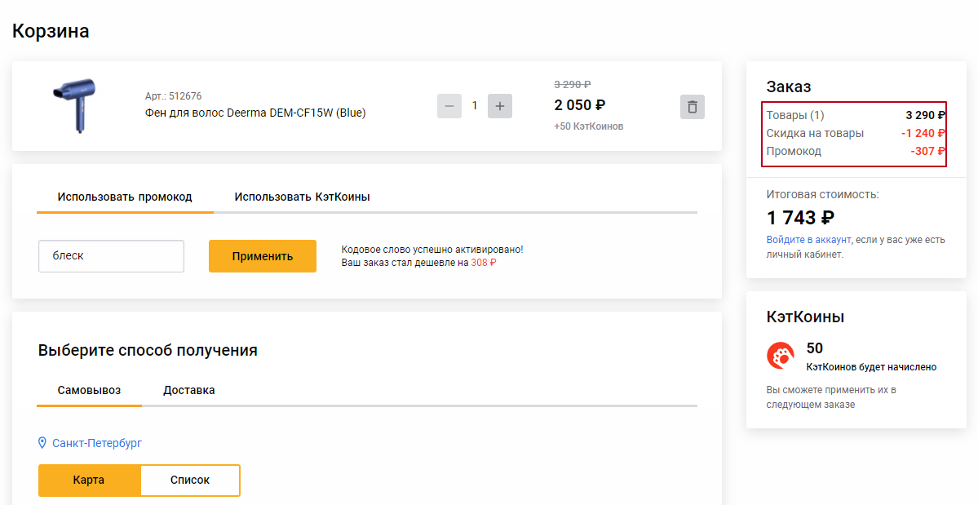Switch to the Использовать КэтКоины tab

302,197
